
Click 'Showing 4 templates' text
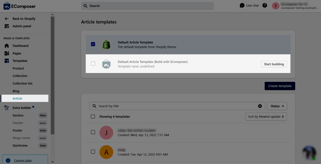click(114, 117)
